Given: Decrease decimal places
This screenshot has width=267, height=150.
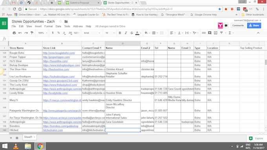Looking at the screenshot, I should [64, 33].
